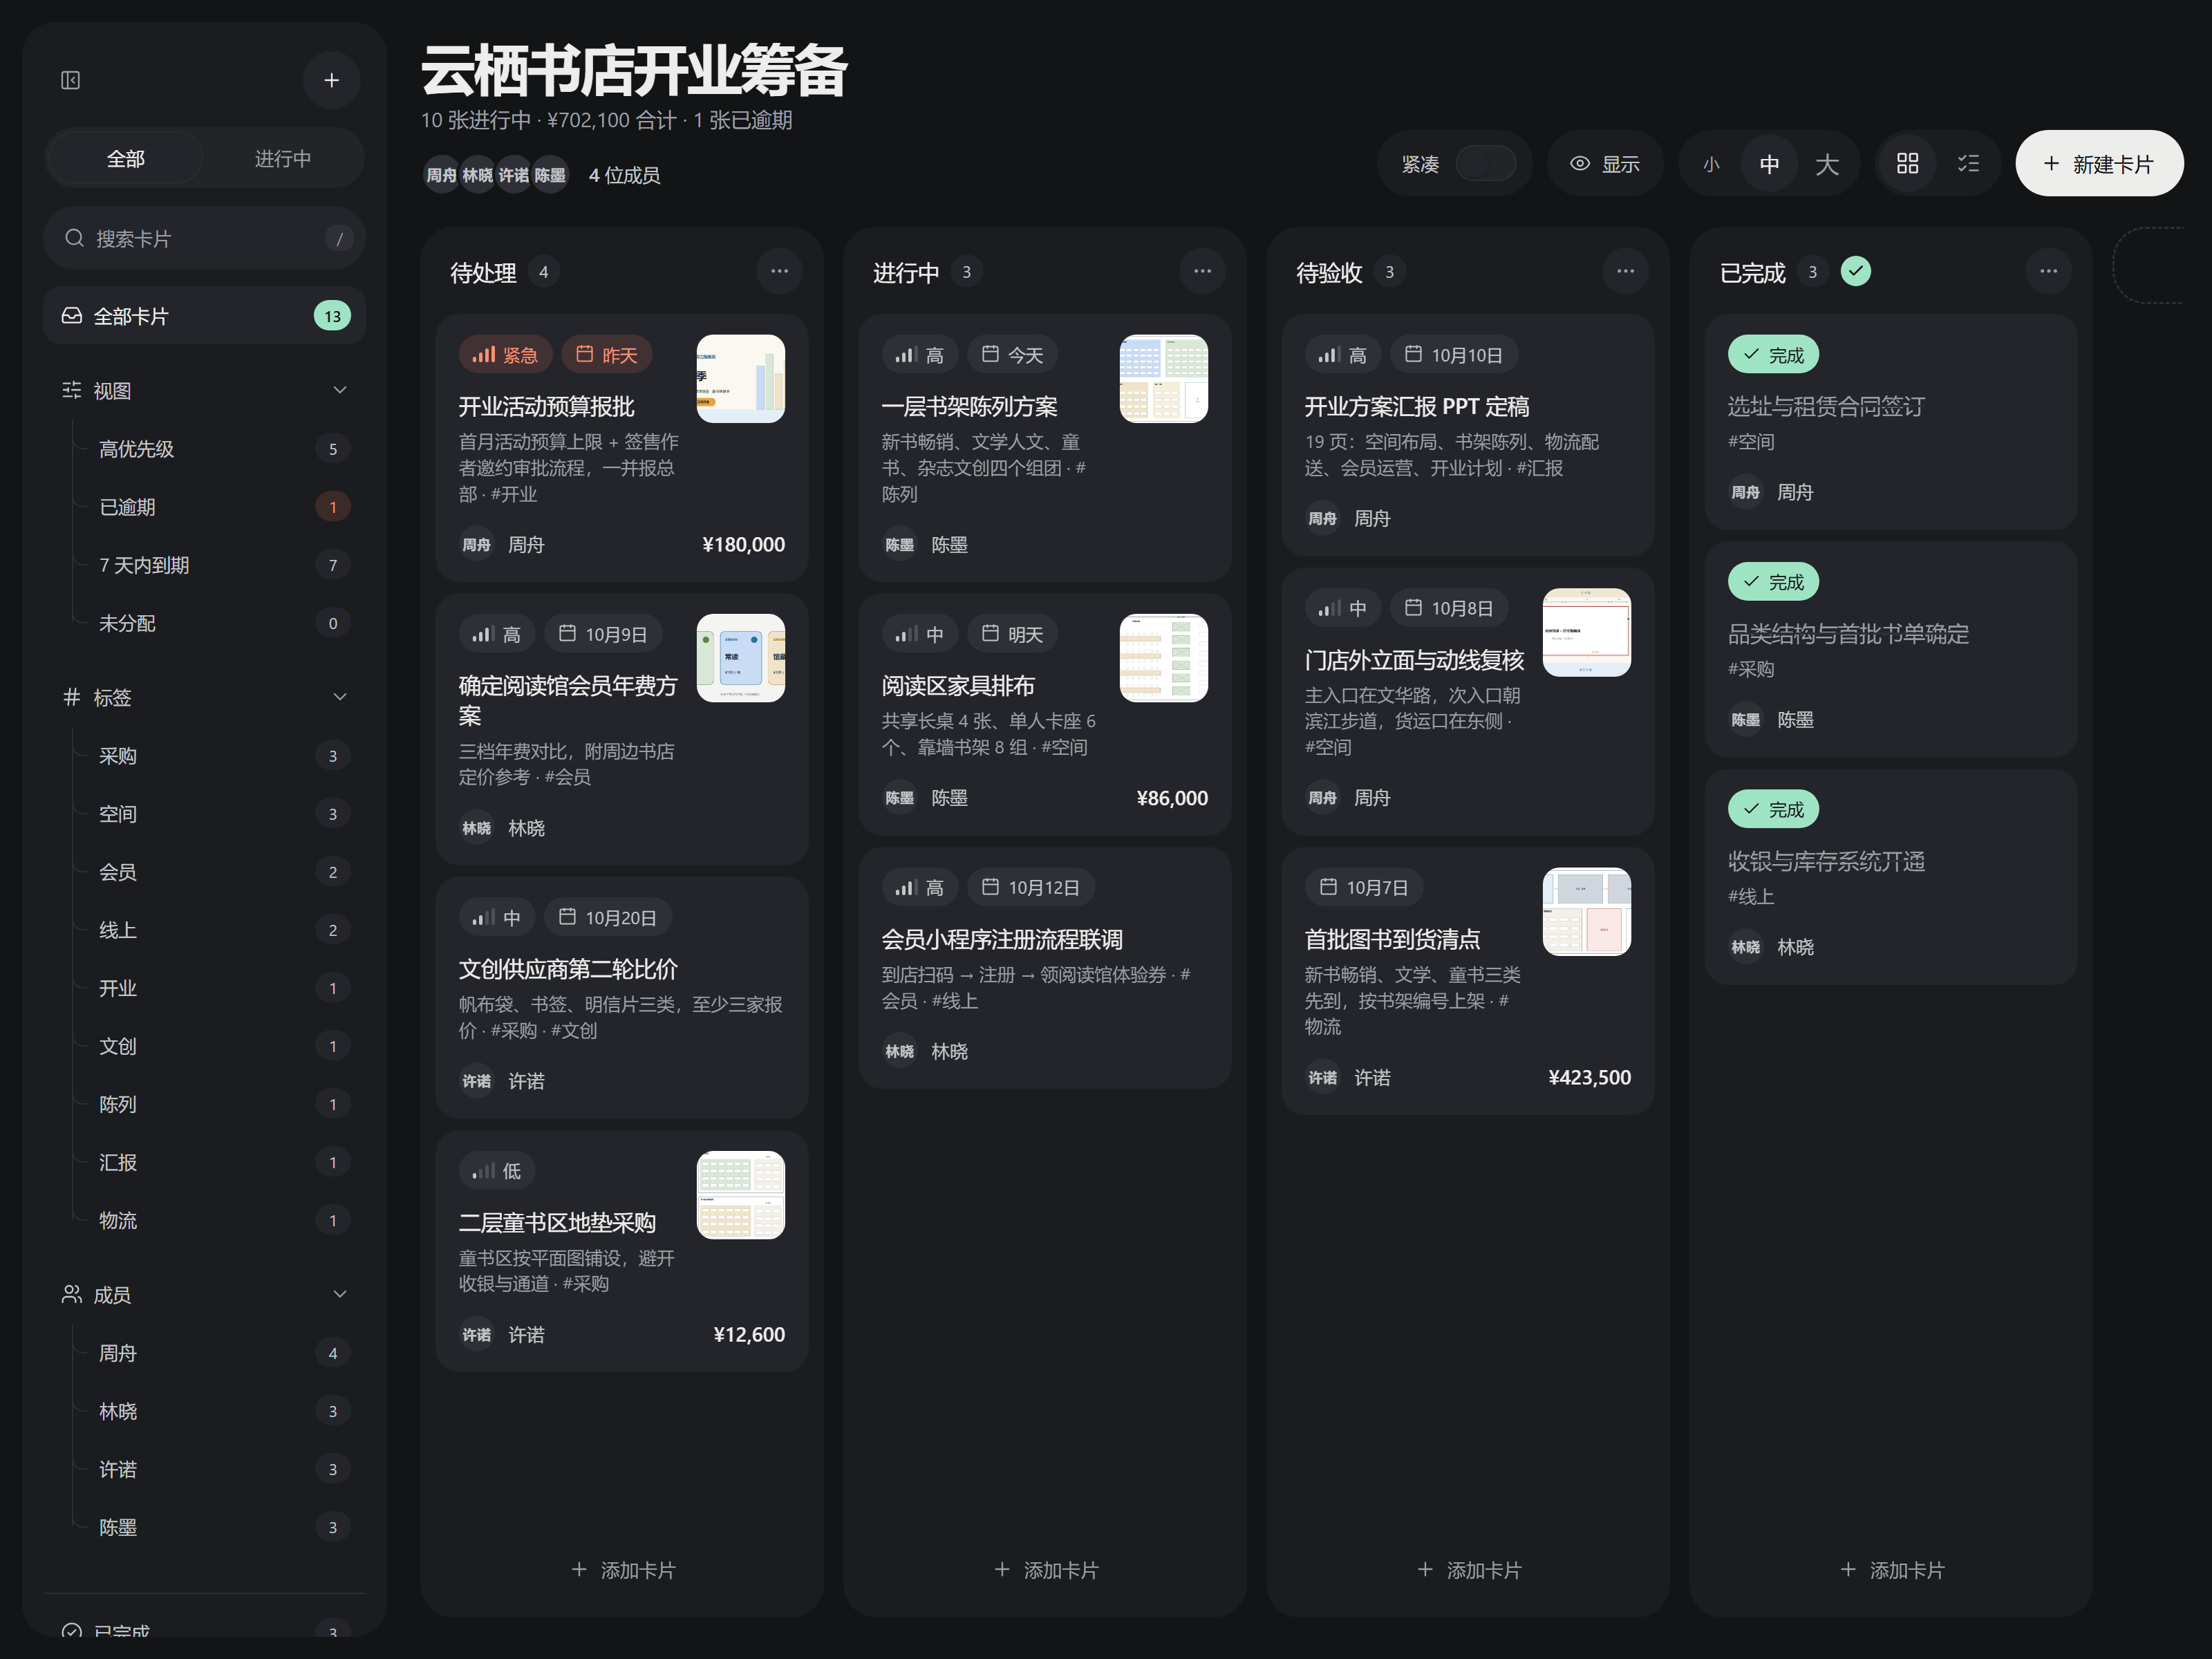Click 周舟 avatar in header member row
This screenshot has width=2212, height=1659.
pos(441,176)
